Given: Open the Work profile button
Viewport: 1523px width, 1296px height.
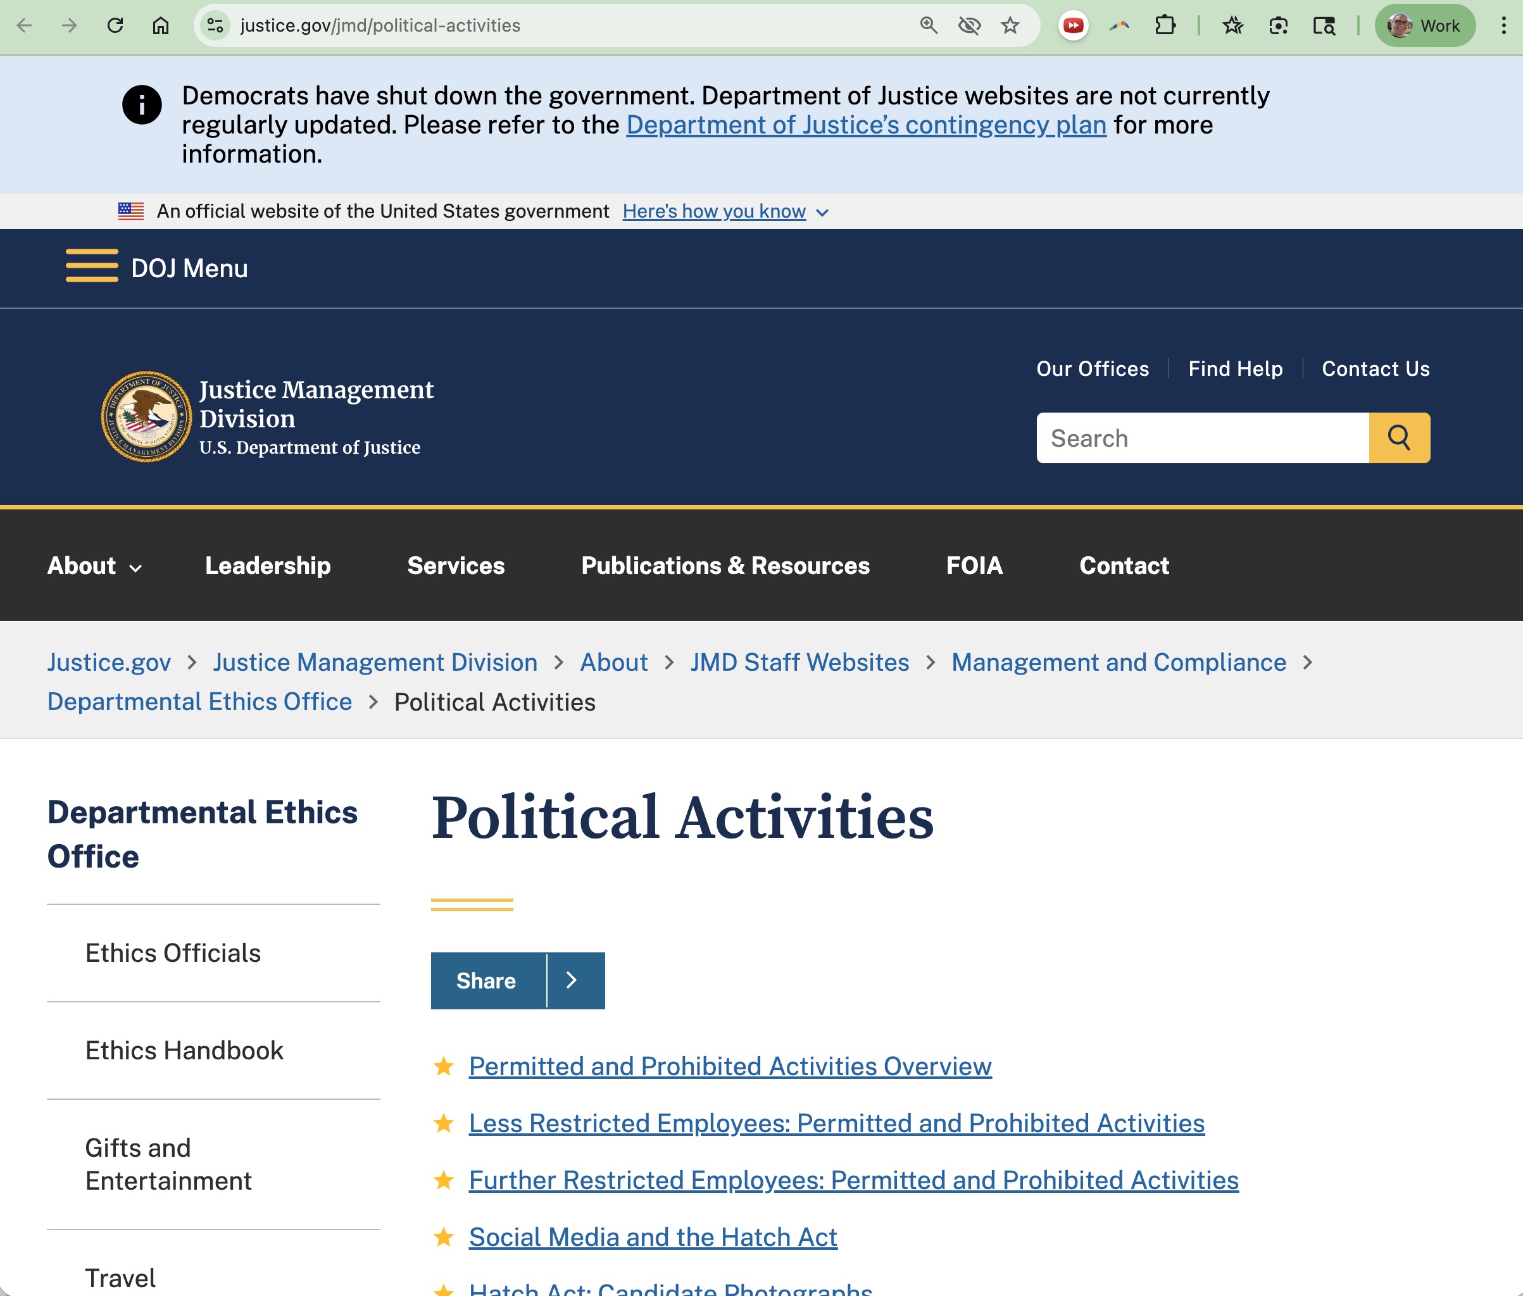Looking at the screenshot, I should (1424, 26).
